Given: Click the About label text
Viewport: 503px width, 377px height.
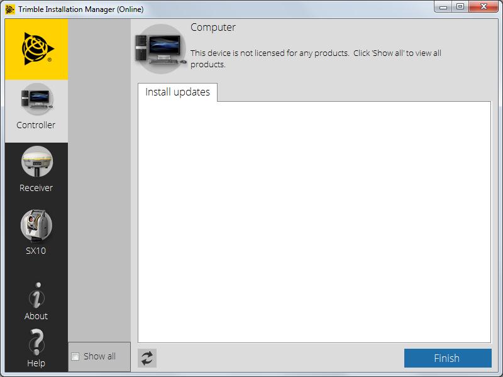Looking at the screenshot, I should click(36, 316).
